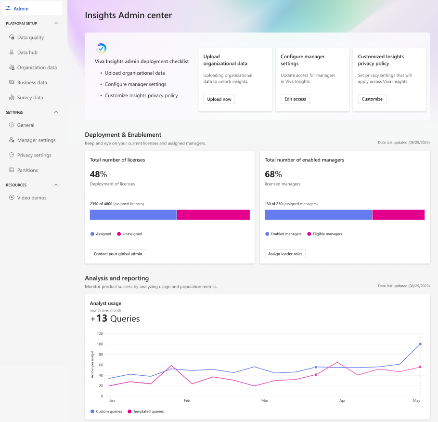Open General from the Settings menu
438x422 pixels.
coord(25,125)
